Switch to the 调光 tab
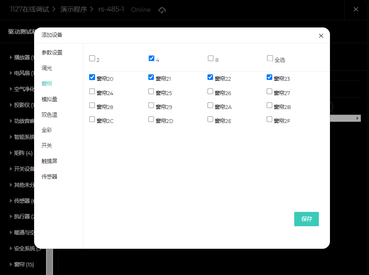 coord(46,68)
